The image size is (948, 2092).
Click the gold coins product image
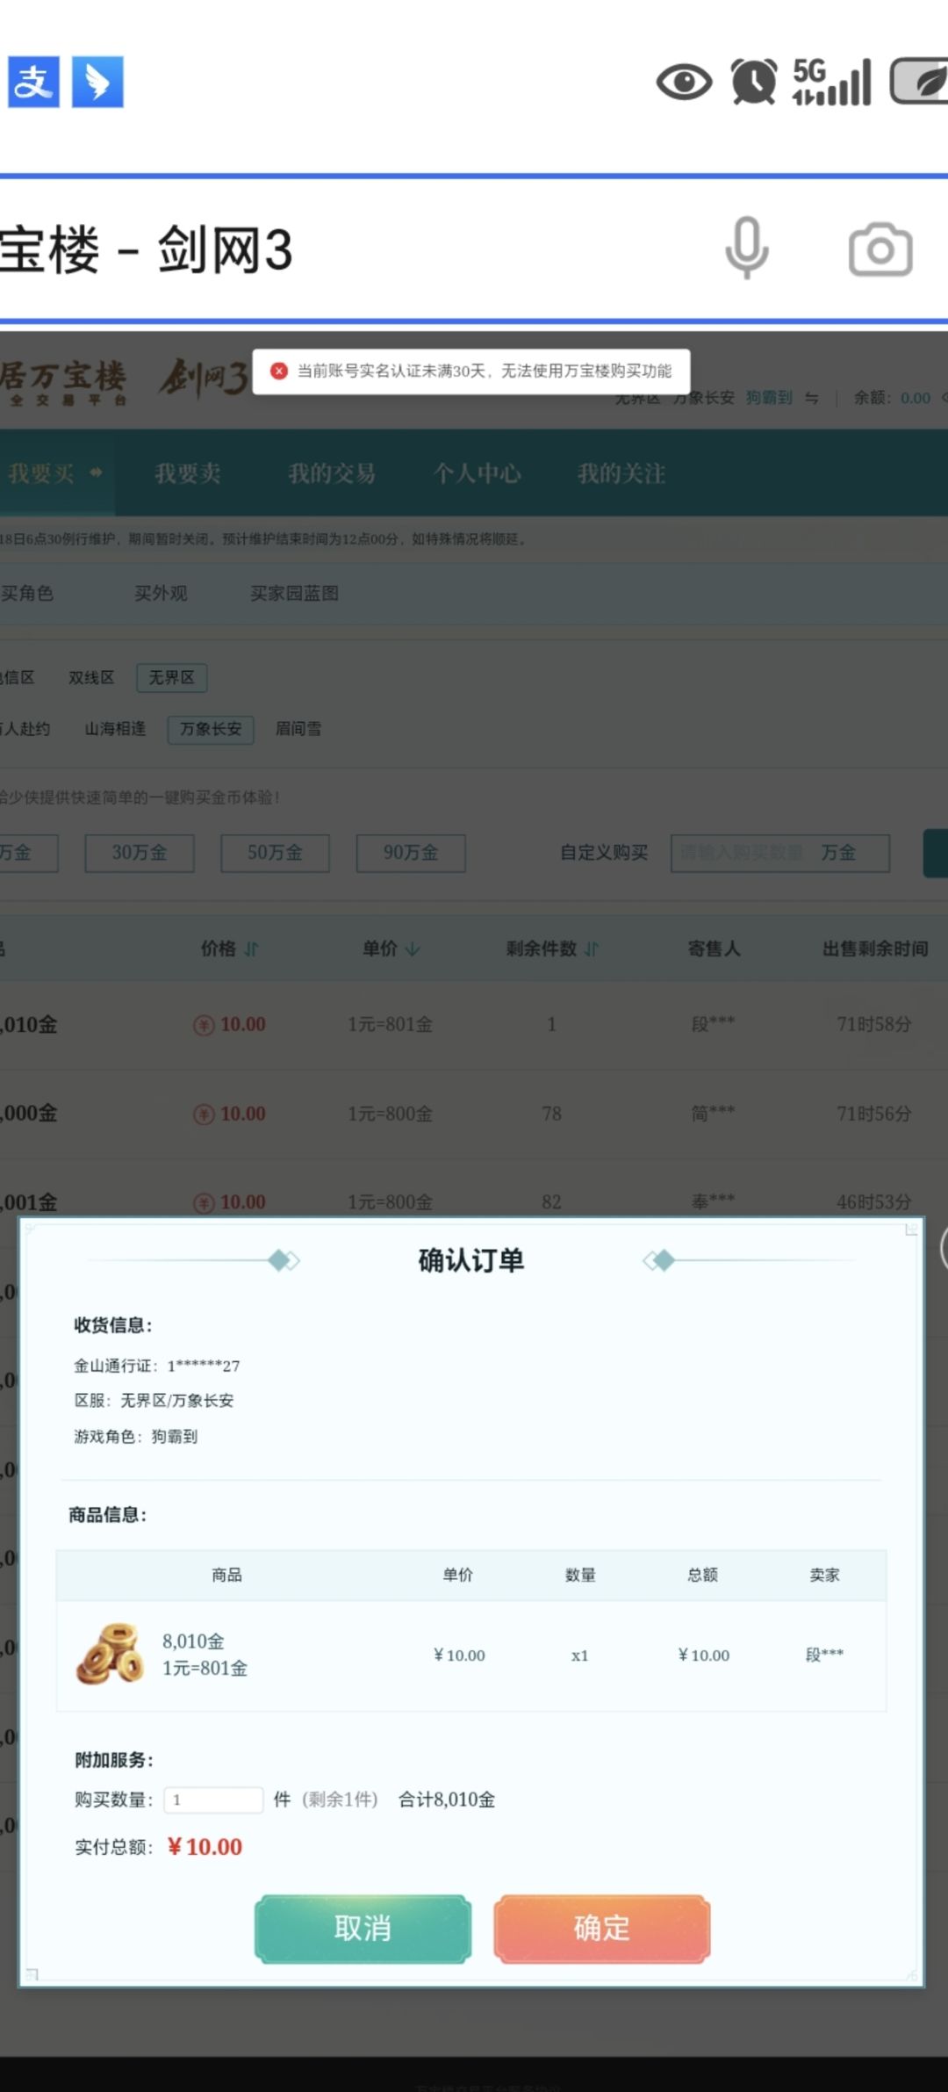click(x=111, y=1654)
